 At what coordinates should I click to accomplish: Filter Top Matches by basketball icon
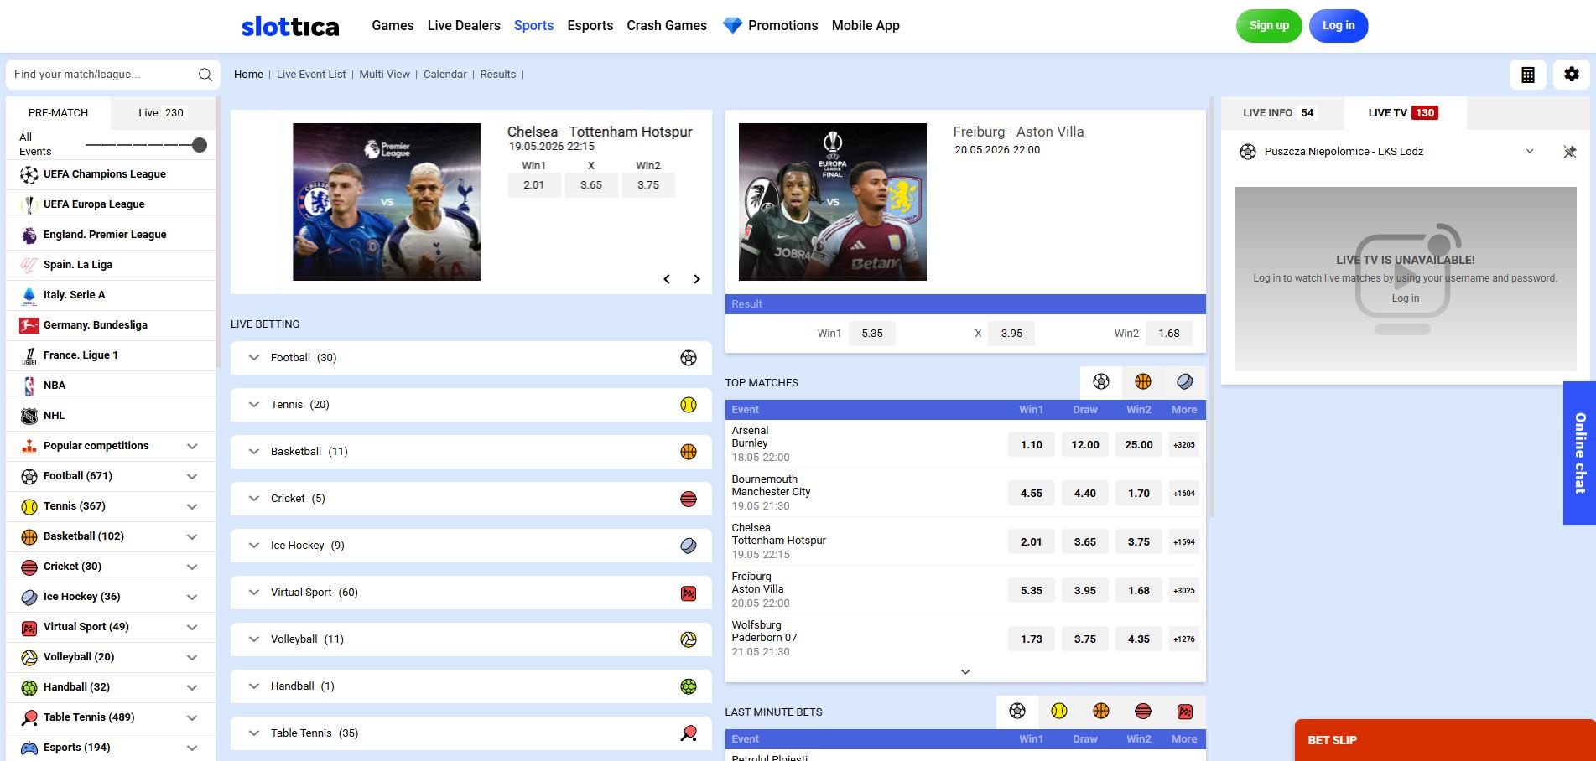pos(1143,382)
